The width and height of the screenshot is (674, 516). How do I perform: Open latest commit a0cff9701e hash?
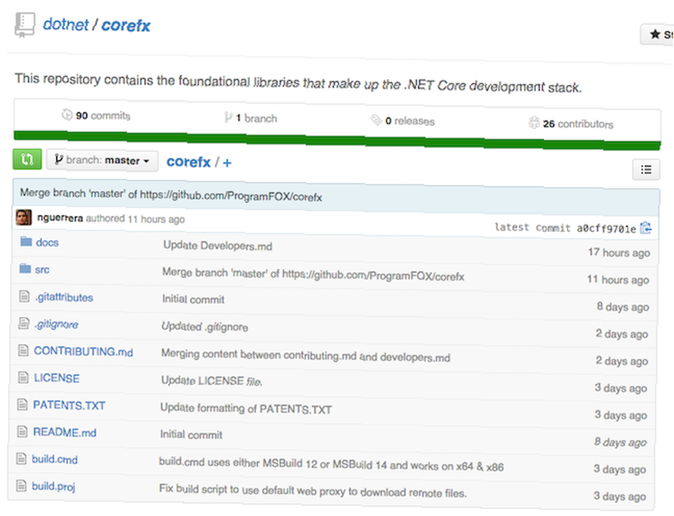click(x=606, y=229)
